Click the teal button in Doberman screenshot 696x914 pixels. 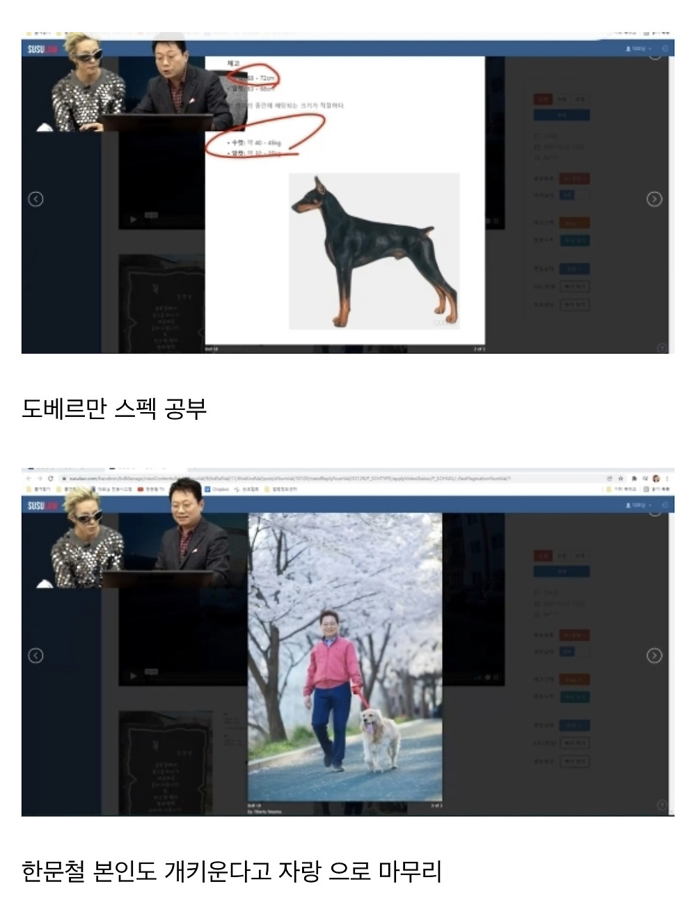575,240
